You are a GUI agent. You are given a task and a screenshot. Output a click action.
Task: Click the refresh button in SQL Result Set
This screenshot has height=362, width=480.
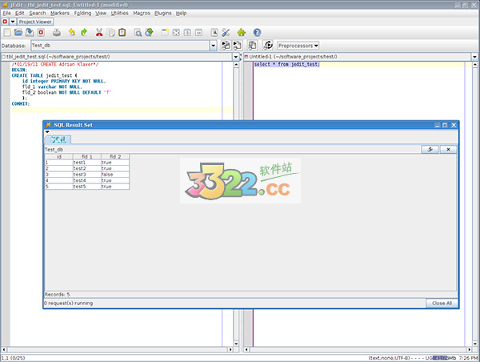point(430,149)
